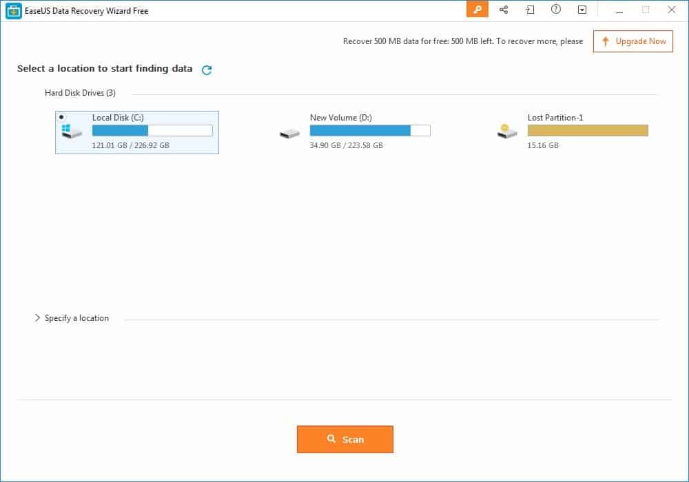Click the EaseUS app logo icon
This screenshot has width=689, height=482.
click(x=14, y=10)
